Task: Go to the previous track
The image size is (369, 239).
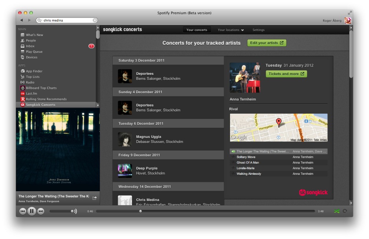Action: click(23, 211)
